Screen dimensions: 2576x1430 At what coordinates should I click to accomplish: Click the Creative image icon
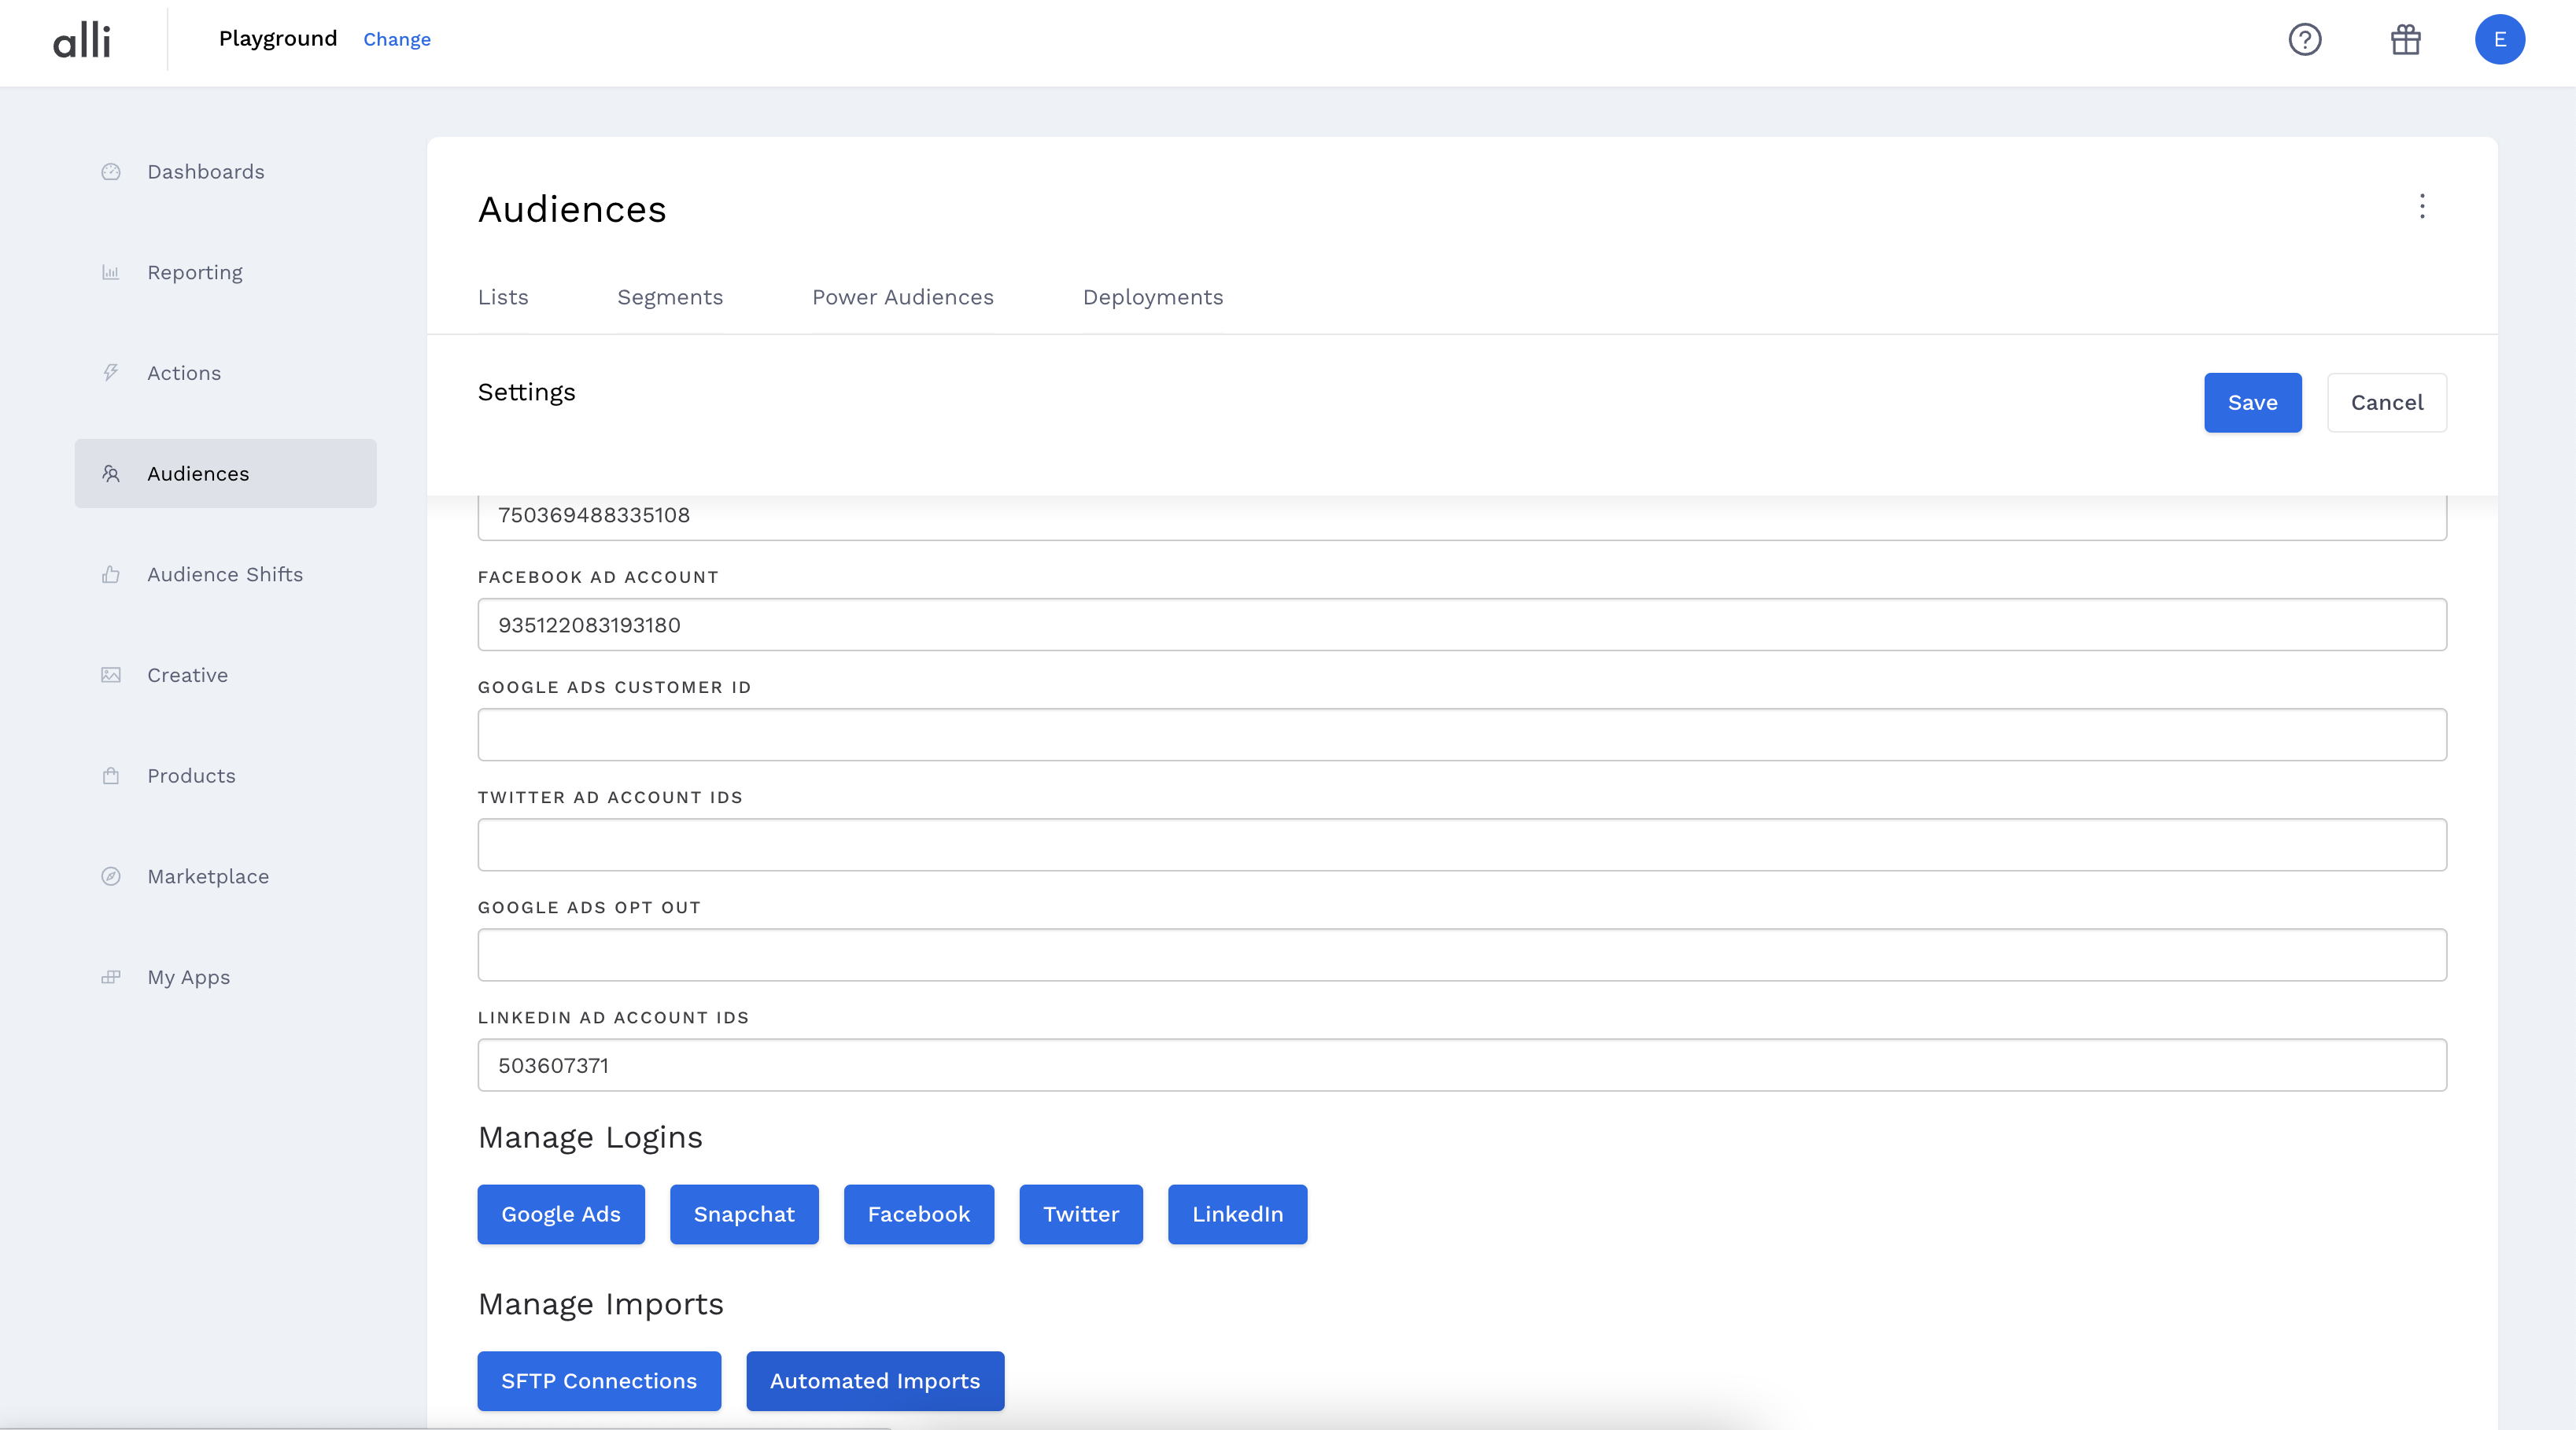pyautogui.click(x=111, y=675)
